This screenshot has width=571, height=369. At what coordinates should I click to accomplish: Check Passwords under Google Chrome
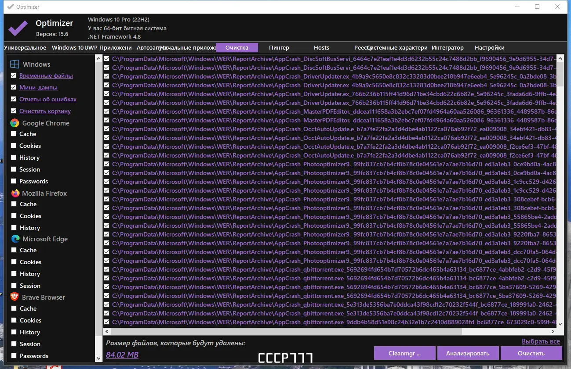(x=14, y=181)
